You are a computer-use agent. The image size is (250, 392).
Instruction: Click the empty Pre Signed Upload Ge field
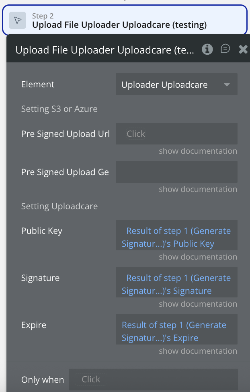click(x=176, y=172)
